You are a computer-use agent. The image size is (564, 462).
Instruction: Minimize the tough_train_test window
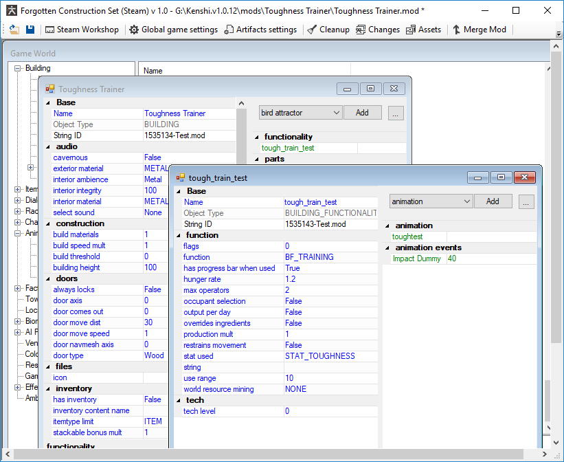pyautogui.click(x=477, y=177)
